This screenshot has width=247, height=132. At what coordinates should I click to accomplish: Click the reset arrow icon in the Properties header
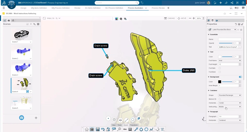236,24
